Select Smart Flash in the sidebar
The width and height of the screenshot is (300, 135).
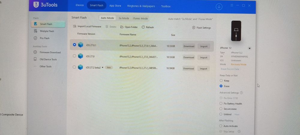click(48, 24)
